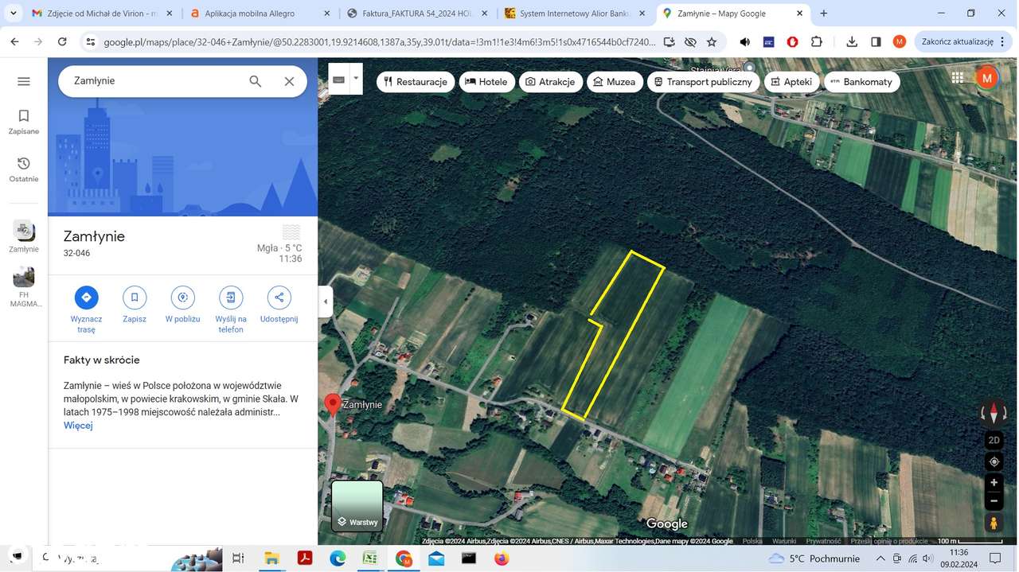Click the weather 5°C Pochmurnie in taskbar

point(814,558)
